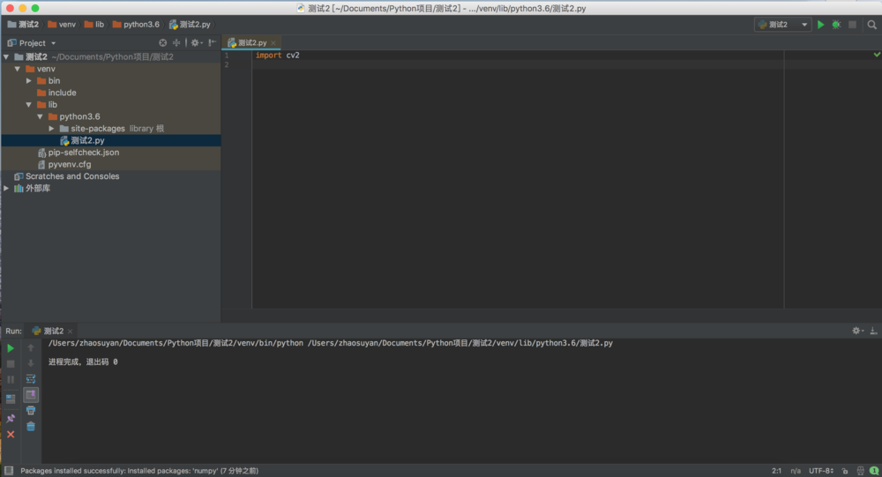Toggle file read-only lock icon in status bar
This screenshot has width=882, height=477.
click(x=845, y=471)
